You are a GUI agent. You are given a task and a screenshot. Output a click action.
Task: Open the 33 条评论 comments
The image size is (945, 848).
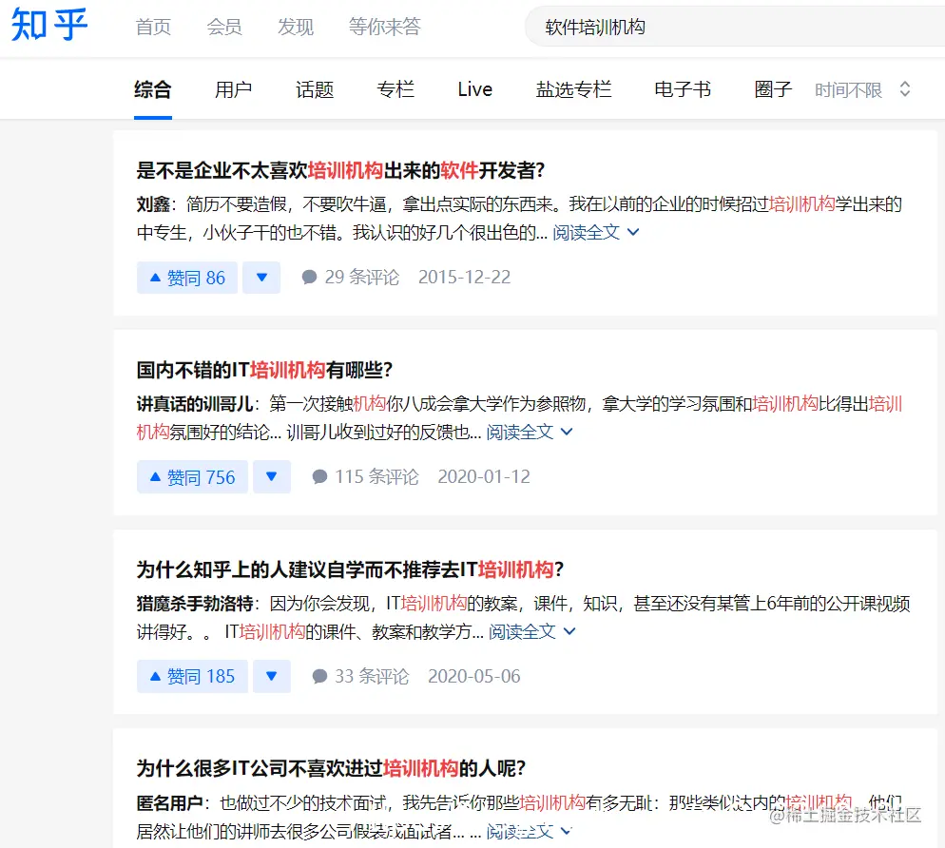pyautogui.click(x=360, y=676)
